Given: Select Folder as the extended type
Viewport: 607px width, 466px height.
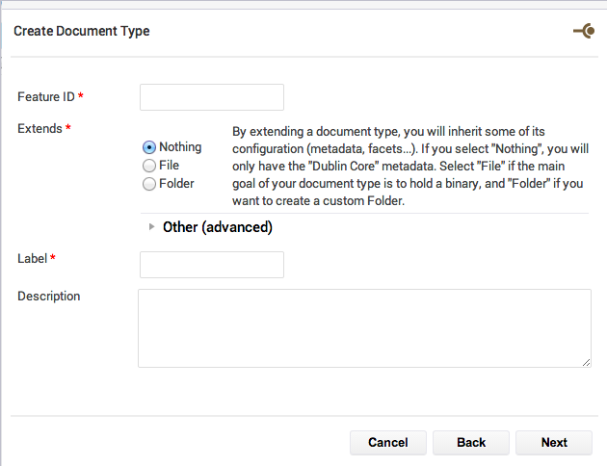Looking at the screenshot, I should point(149,184).
